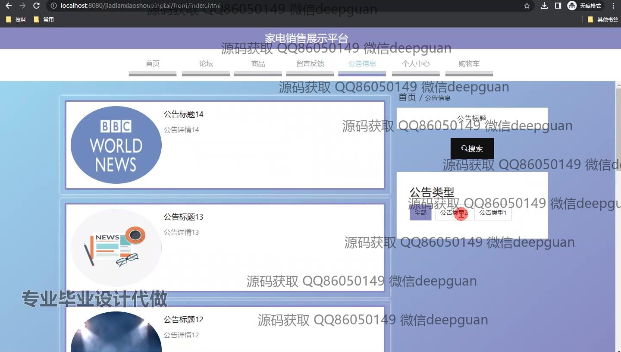Viewport: 621px width, 352px height.
Task: Click the 家电销售展示平台 site title
Action: [307, 38]
